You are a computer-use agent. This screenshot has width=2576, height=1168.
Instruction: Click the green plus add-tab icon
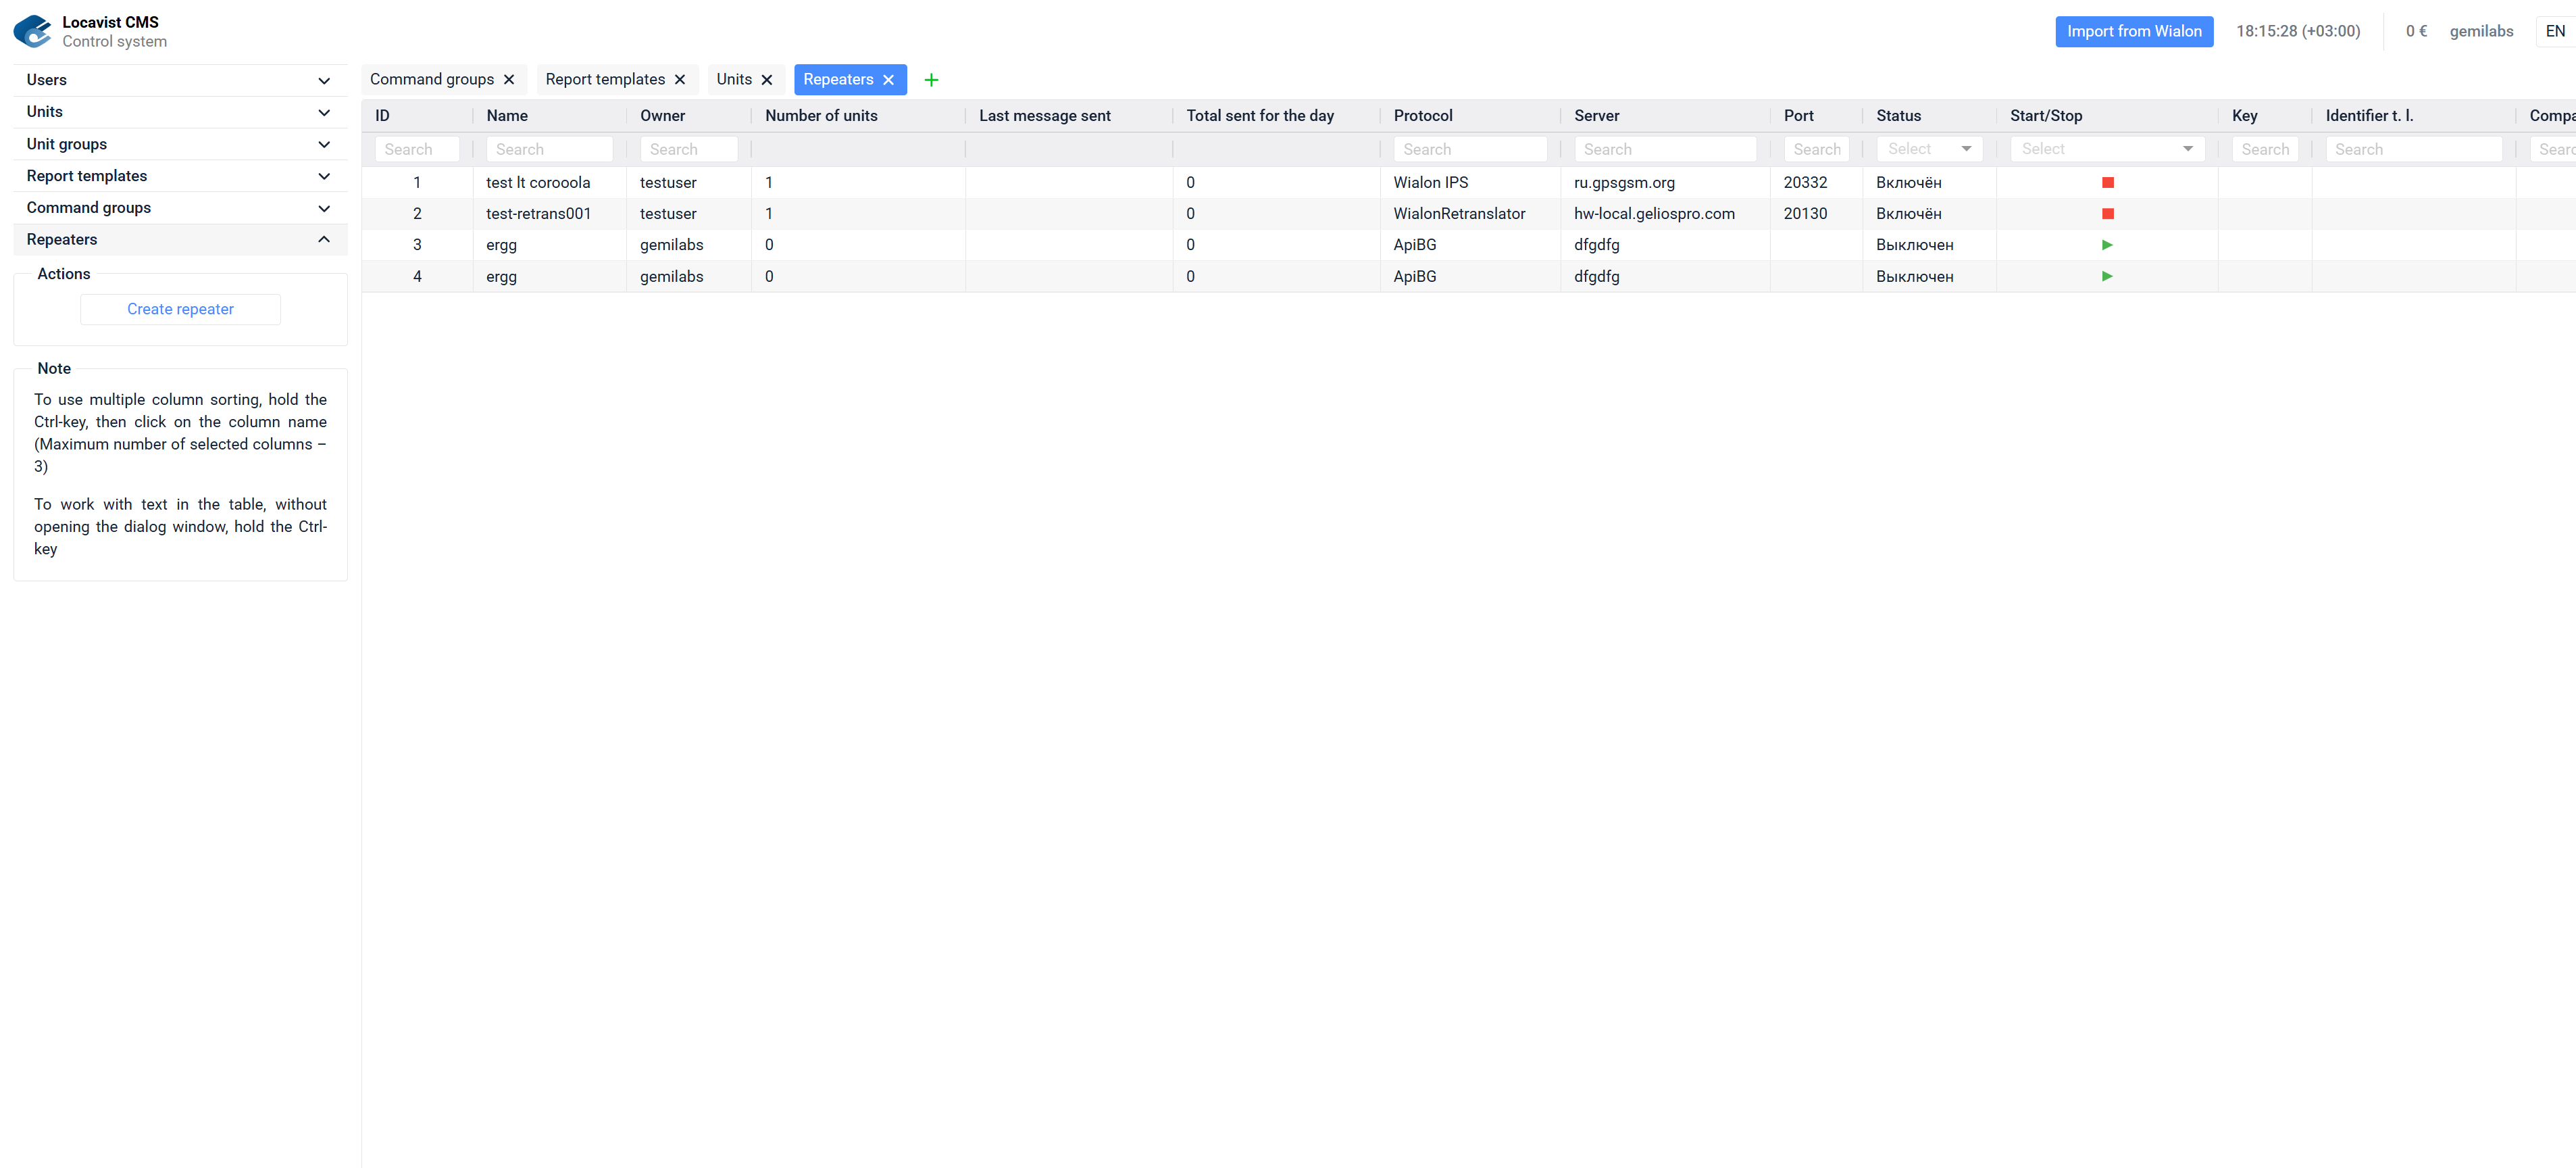pyautogui.click(x=930, y=80)
